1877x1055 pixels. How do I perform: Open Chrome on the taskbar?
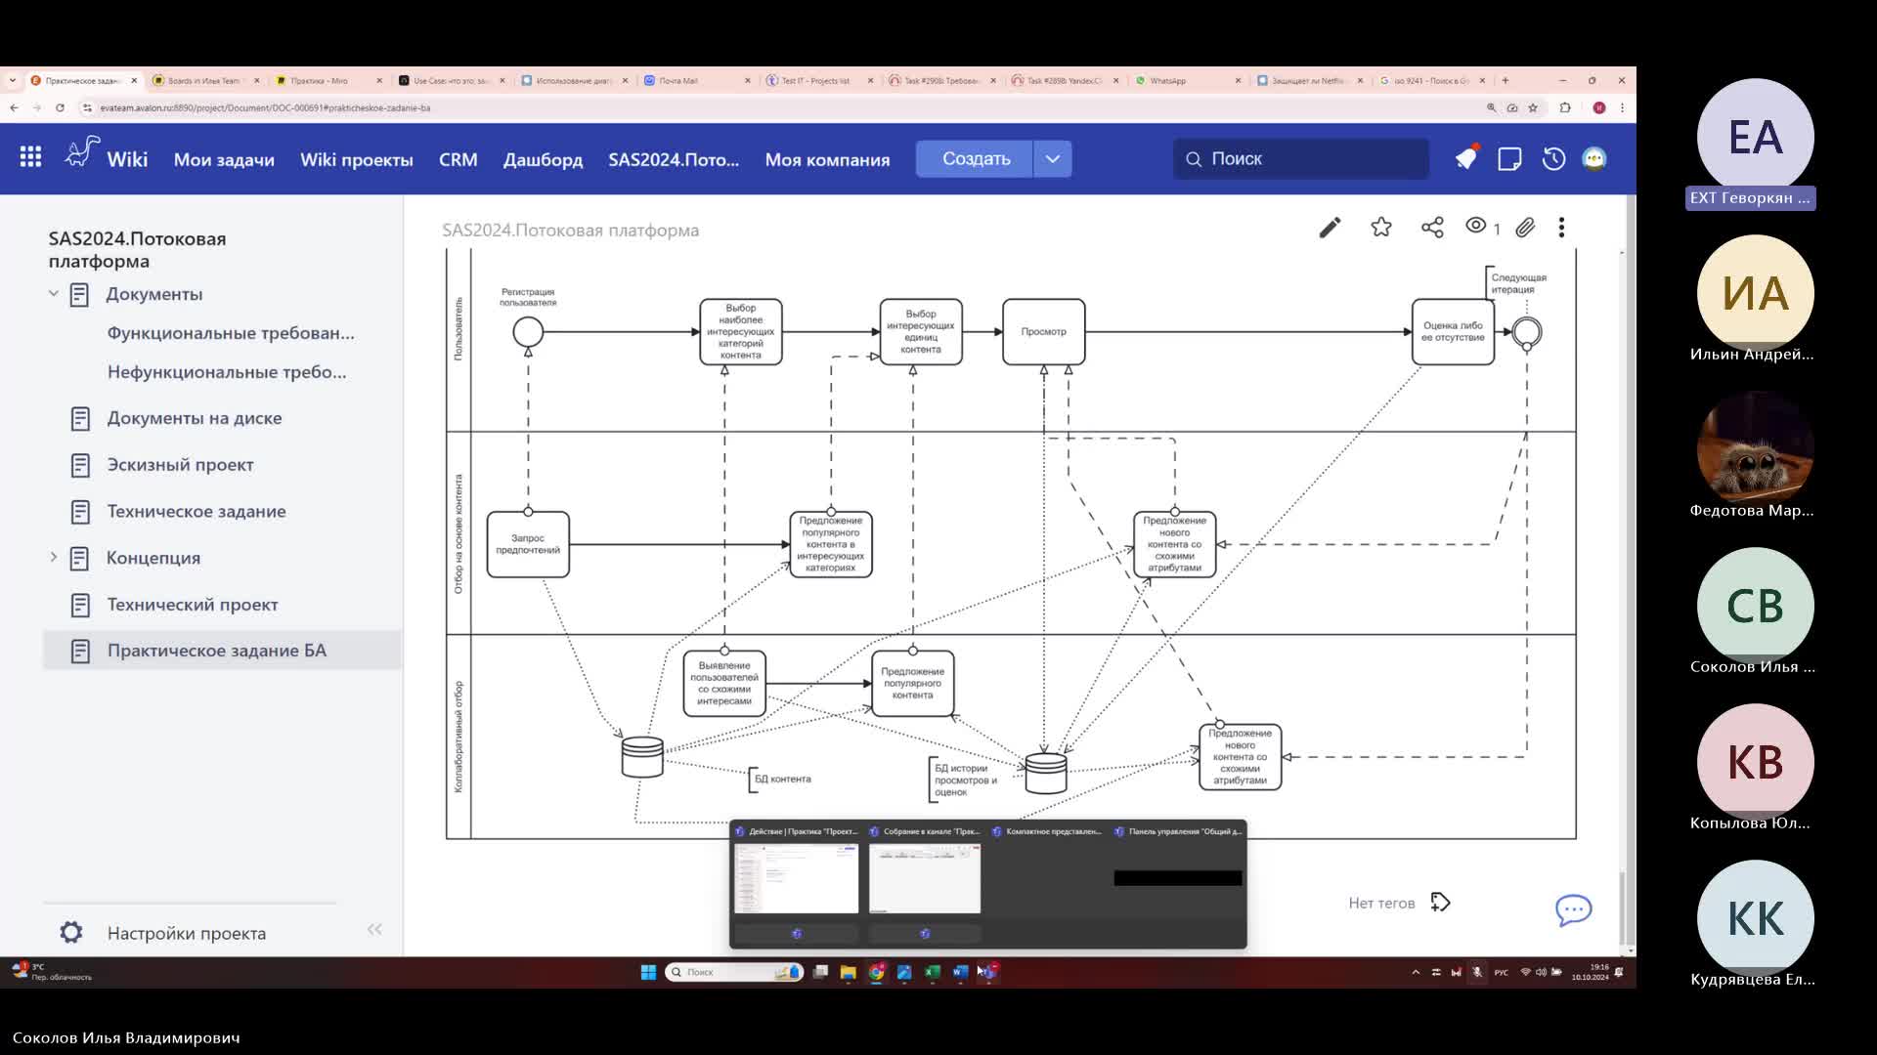(x=877, y=972)
